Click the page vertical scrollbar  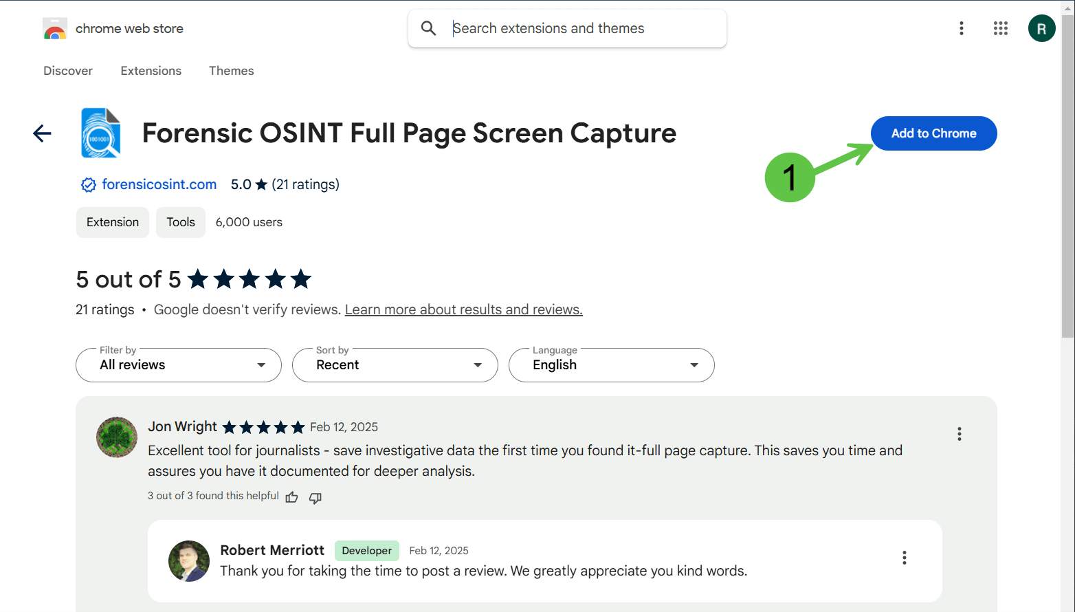coord(1067,175)
